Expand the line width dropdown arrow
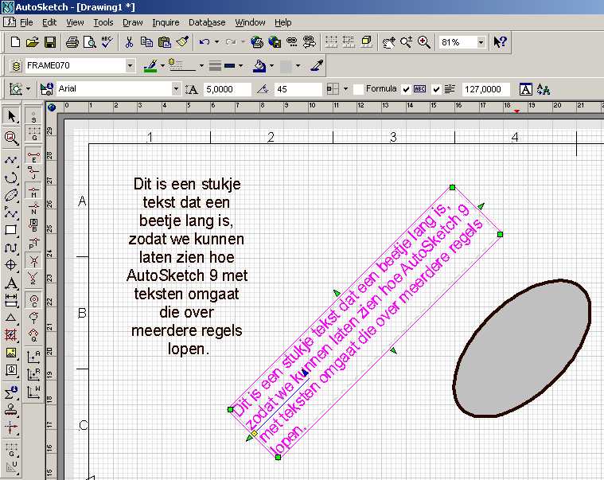604x480 pixels. [241, 66]
